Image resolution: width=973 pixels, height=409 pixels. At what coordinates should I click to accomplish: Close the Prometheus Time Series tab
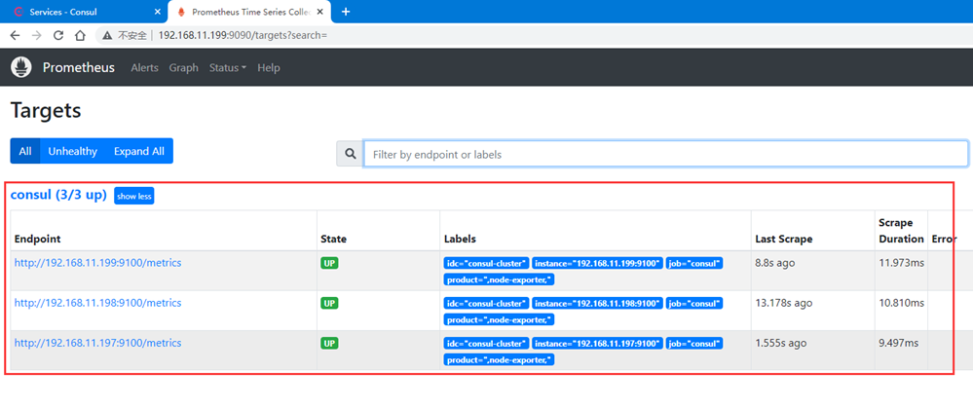point(319,12)
